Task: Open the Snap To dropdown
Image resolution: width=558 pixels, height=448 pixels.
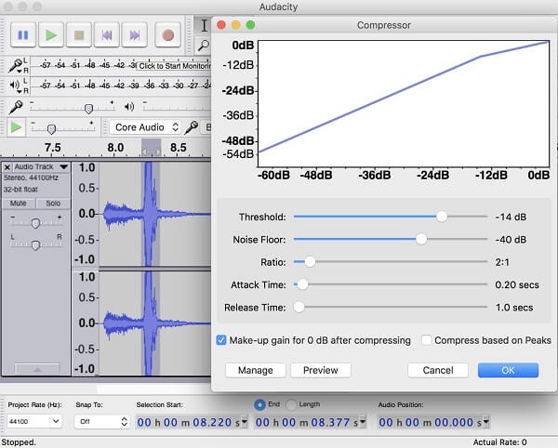Action: (101, 421)
